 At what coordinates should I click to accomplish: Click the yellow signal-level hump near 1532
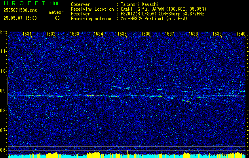point(52,155)
